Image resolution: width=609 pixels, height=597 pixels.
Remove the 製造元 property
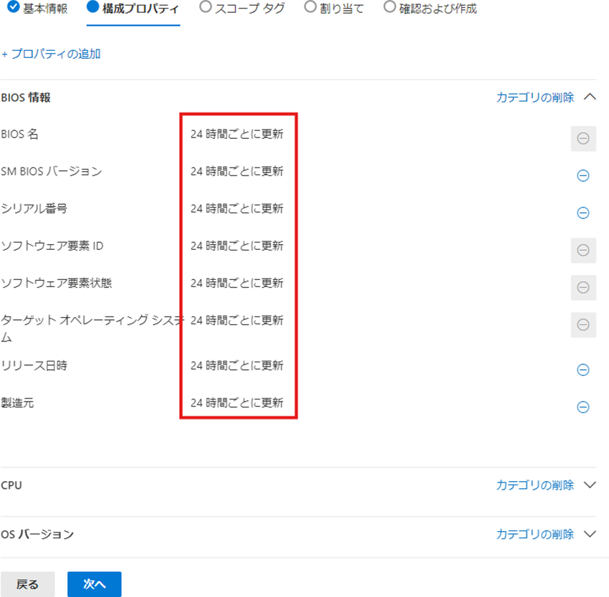[583, 407]
